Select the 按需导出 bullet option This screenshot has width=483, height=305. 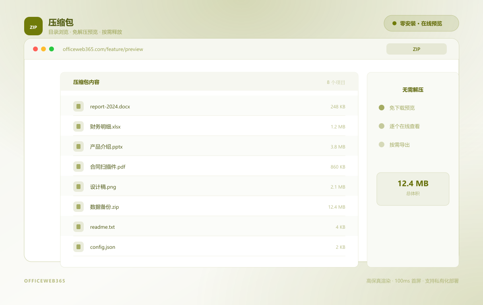point(394,144)
